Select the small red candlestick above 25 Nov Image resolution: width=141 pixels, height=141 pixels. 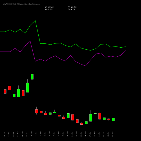82,124
